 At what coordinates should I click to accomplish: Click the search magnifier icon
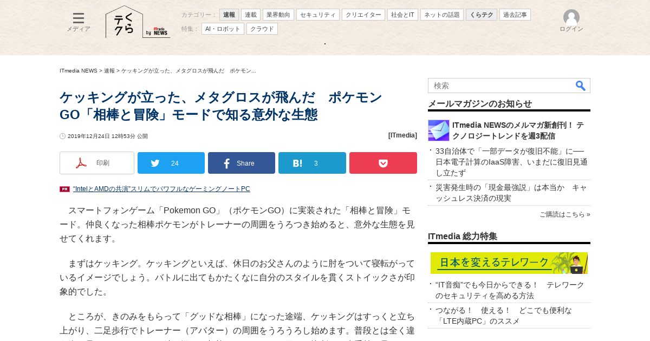point(581,86)
